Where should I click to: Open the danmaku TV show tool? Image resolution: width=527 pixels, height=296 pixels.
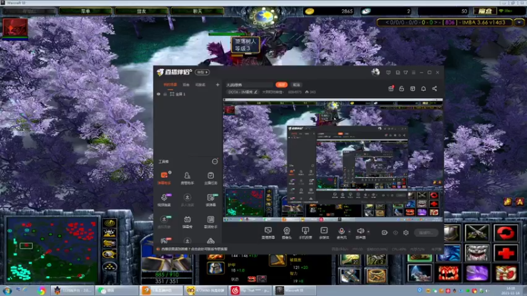pyautogui.click(x=187, y=222)
